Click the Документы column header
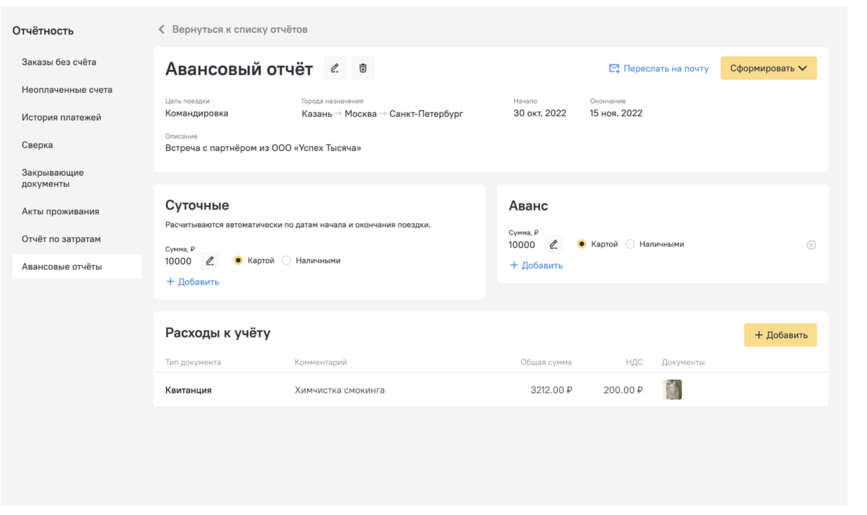This screenshot has height=515, width=867. pyautogui.click(x=683, y=362)
